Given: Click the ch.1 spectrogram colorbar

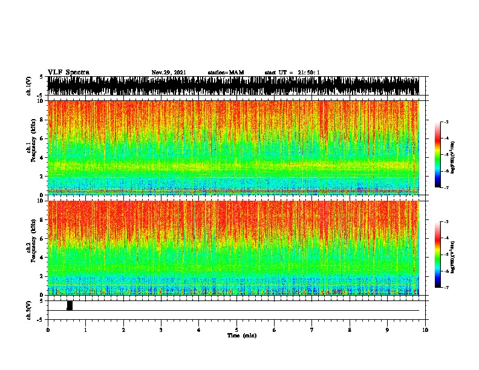Looking at the screenshot, I should (x=438, y=155).
